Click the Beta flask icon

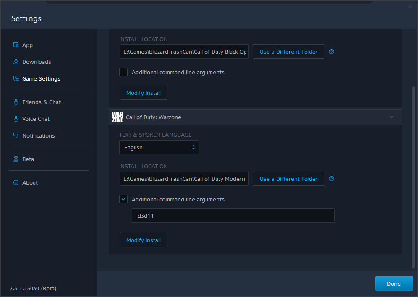tap(16, 159)
